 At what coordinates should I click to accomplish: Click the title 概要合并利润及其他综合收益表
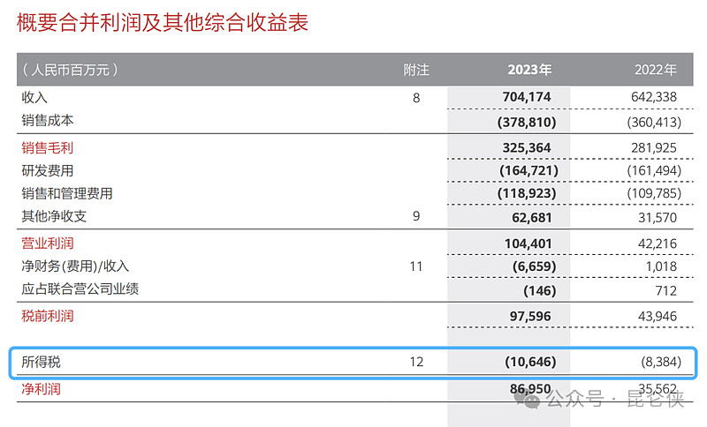163,22
